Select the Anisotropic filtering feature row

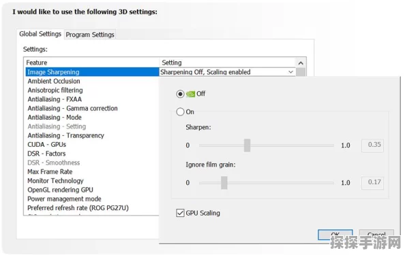93,90
